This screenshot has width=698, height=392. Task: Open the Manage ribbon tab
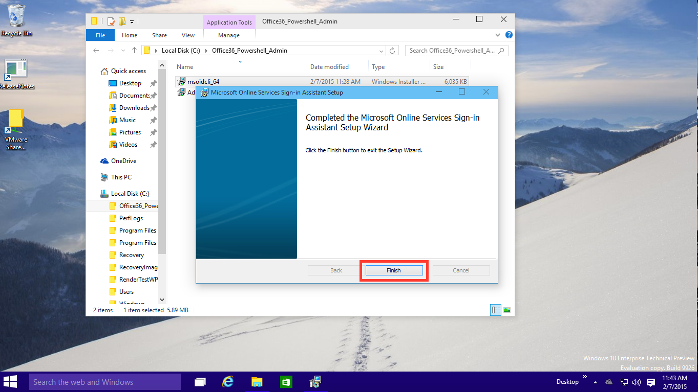tap(229, 35)
